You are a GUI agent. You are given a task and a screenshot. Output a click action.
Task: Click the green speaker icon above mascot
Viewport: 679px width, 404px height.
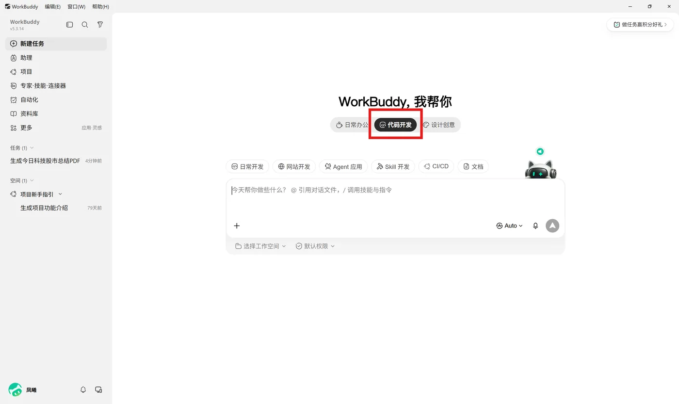(x=540, y=151)
